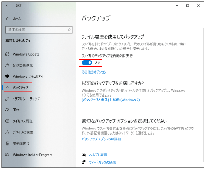Image resolution: width=204 pixels, height=169 pixels.
Task: Open 回復 recovery page
Action: tap(16, 110)
